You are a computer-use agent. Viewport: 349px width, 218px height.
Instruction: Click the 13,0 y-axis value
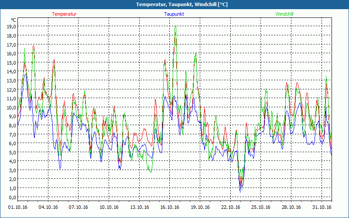(x=11, y=80)
